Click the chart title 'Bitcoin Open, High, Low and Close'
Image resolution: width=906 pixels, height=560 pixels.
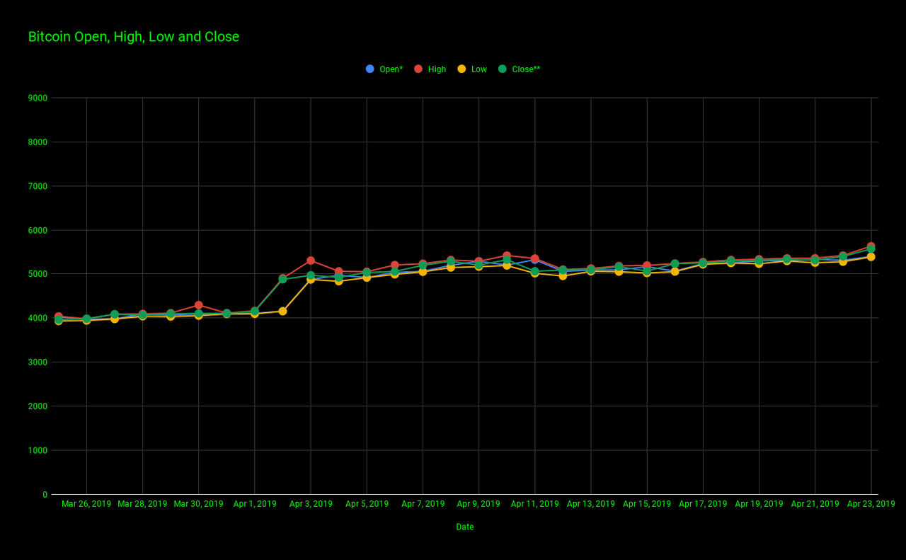(134, 37)
